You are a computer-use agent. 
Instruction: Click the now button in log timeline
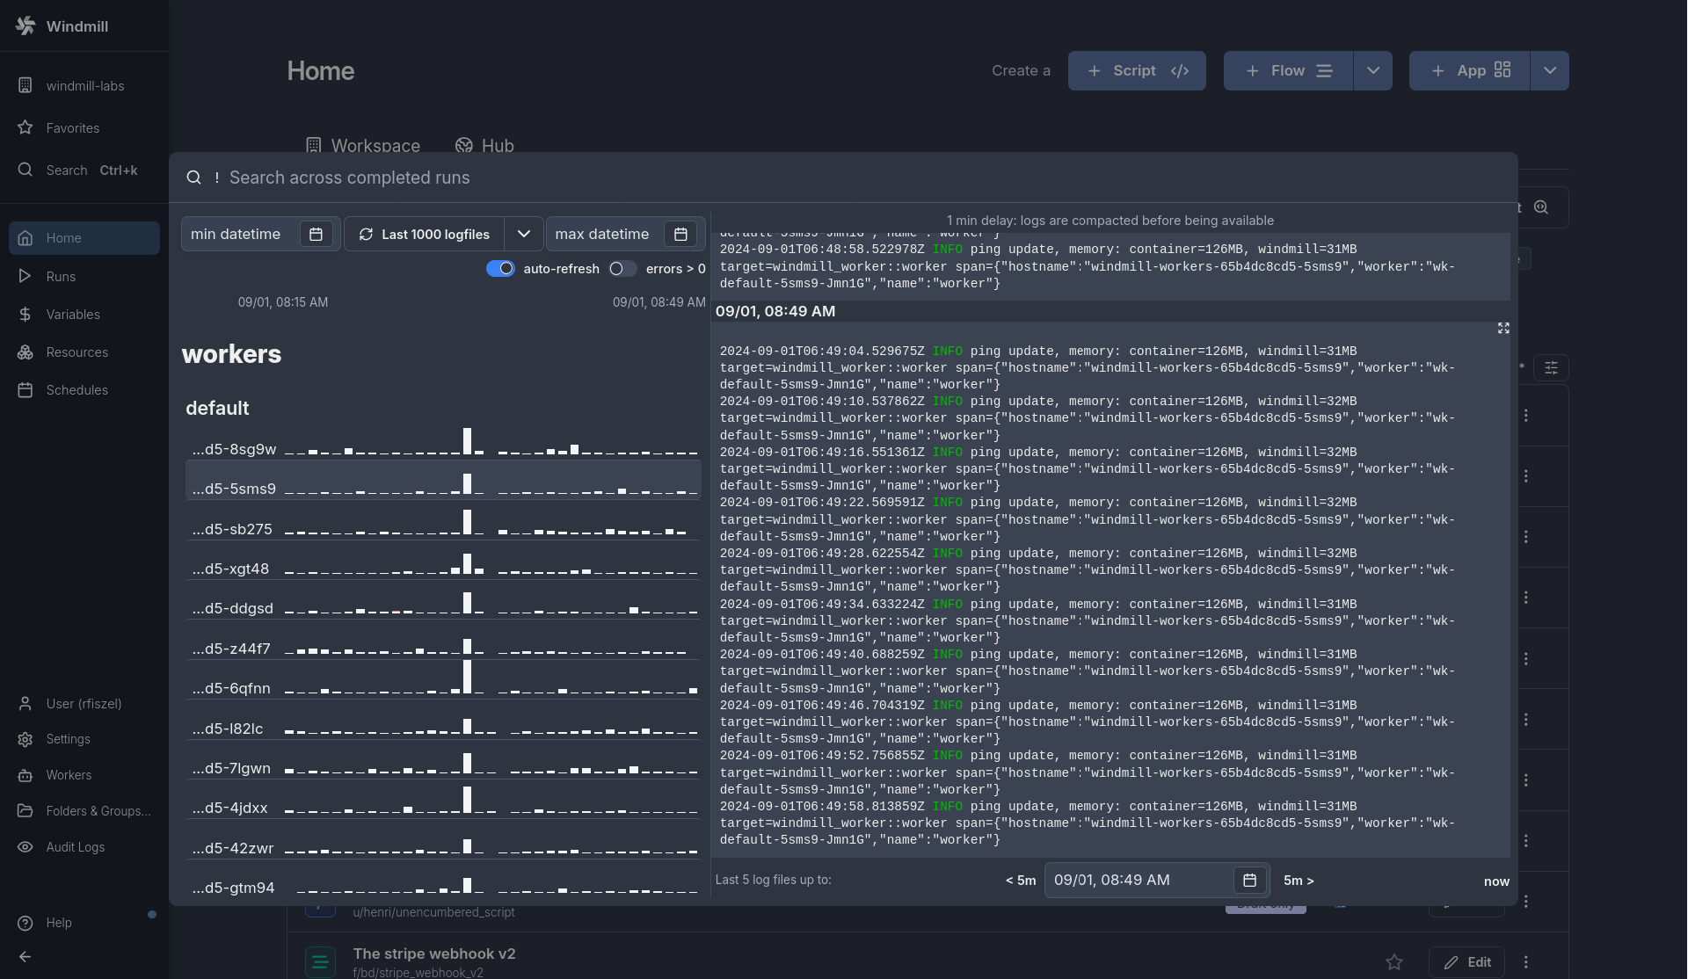(x=1497, y=880)
